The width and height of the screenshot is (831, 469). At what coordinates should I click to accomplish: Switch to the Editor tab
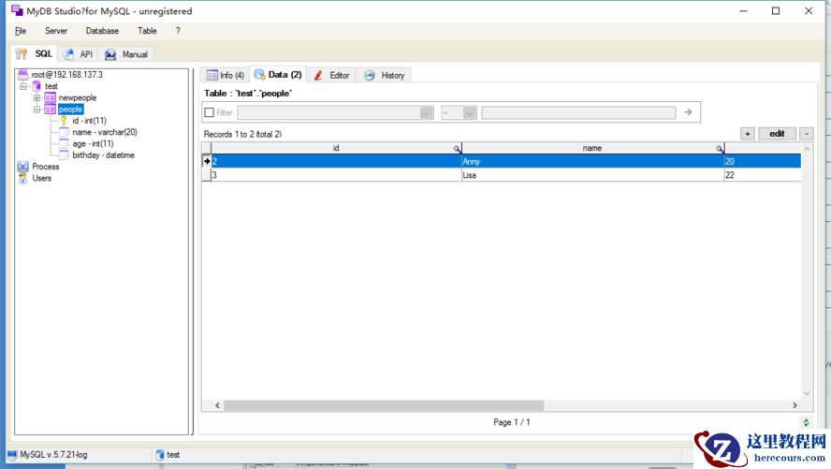pos(332,75)
